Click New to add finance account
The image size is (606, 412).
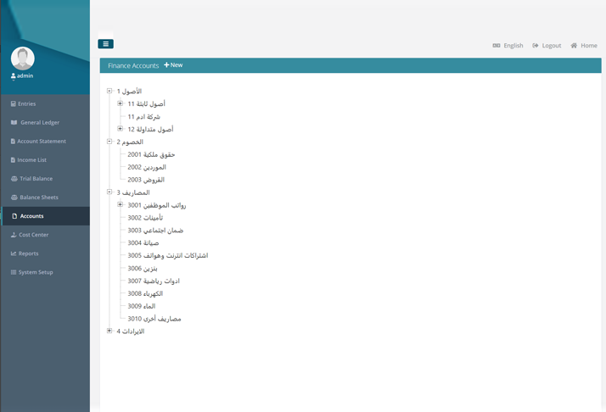pos(173,65)
